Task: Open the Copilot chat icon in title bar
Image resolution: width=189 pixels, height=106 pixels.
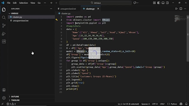Action: [x=135, y=3]
